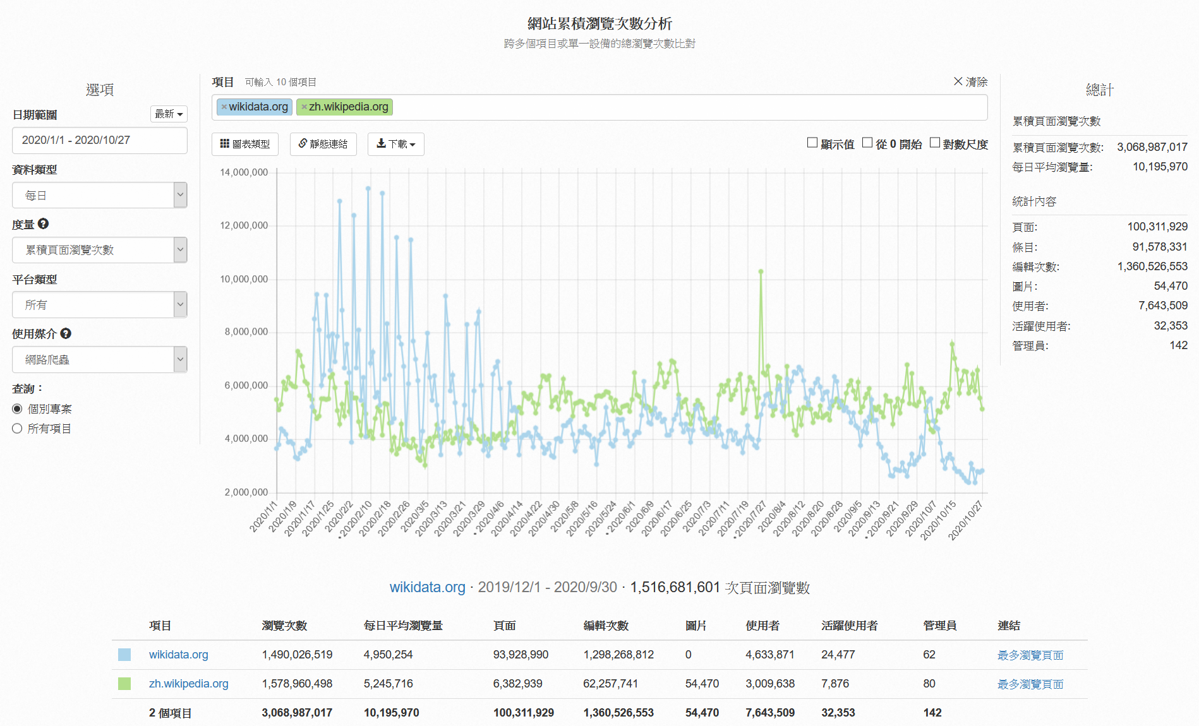Click the 瀏覽次數 column header
Viewport: 1199px width, 726px height.
click(284, 626)
